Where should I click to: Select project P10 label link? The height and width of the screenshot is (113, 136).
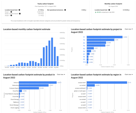click(85, 62)
